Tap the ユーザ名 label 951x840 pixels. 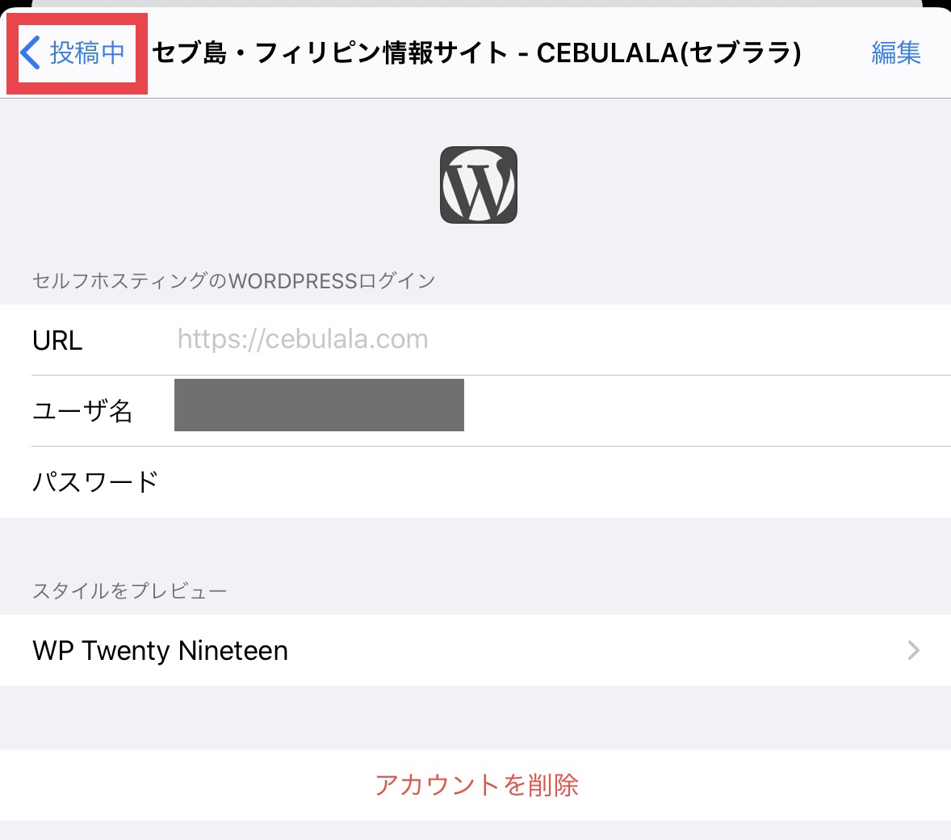(x=82, y=410)
